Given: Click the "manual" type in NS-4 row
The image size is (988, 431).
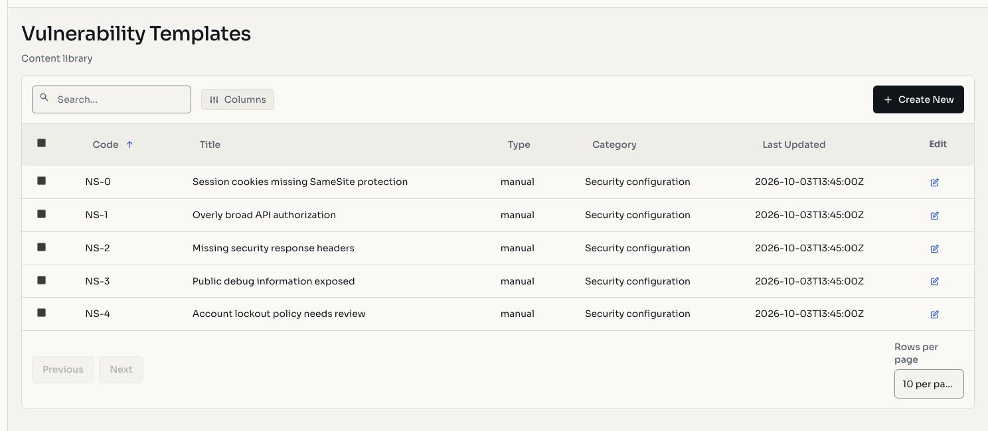Looking at the screenshot, I should 517,314.
